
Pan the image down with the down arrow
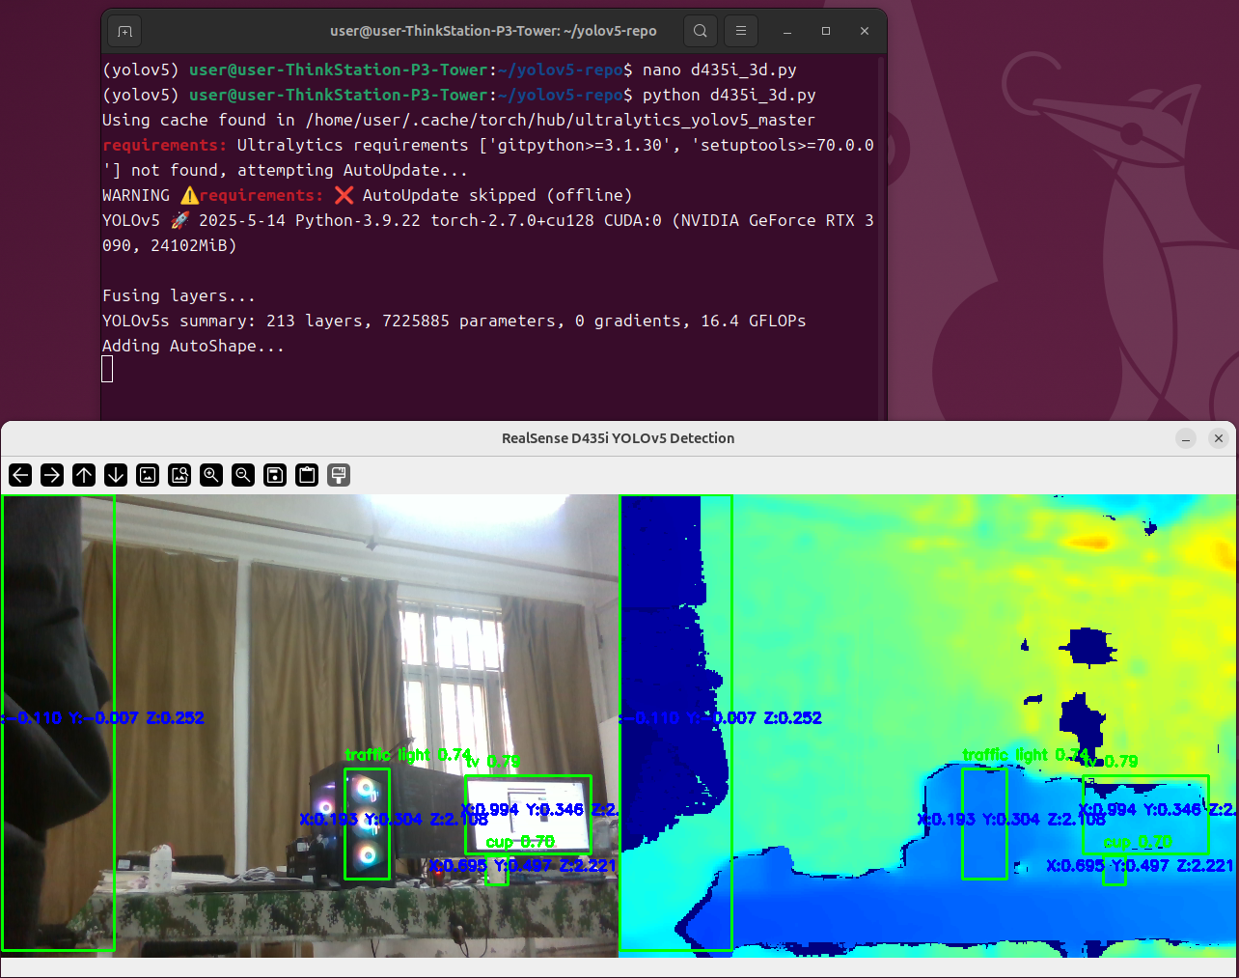click(116, 475)
